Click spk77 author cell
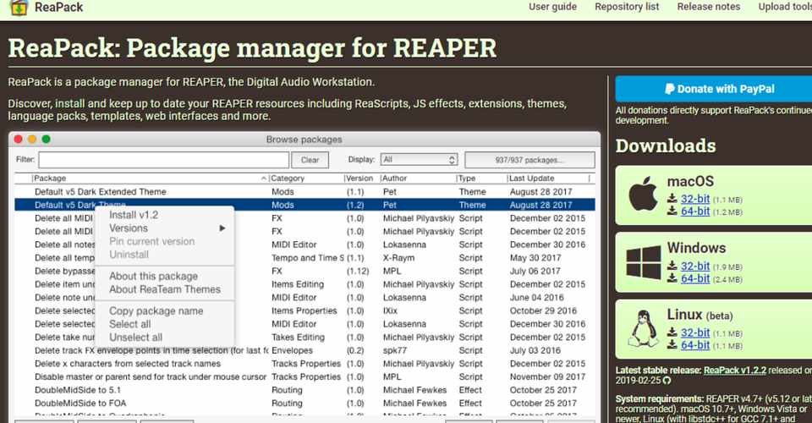The height and width of the screenshot is (423, 812). tap(395, 350)
